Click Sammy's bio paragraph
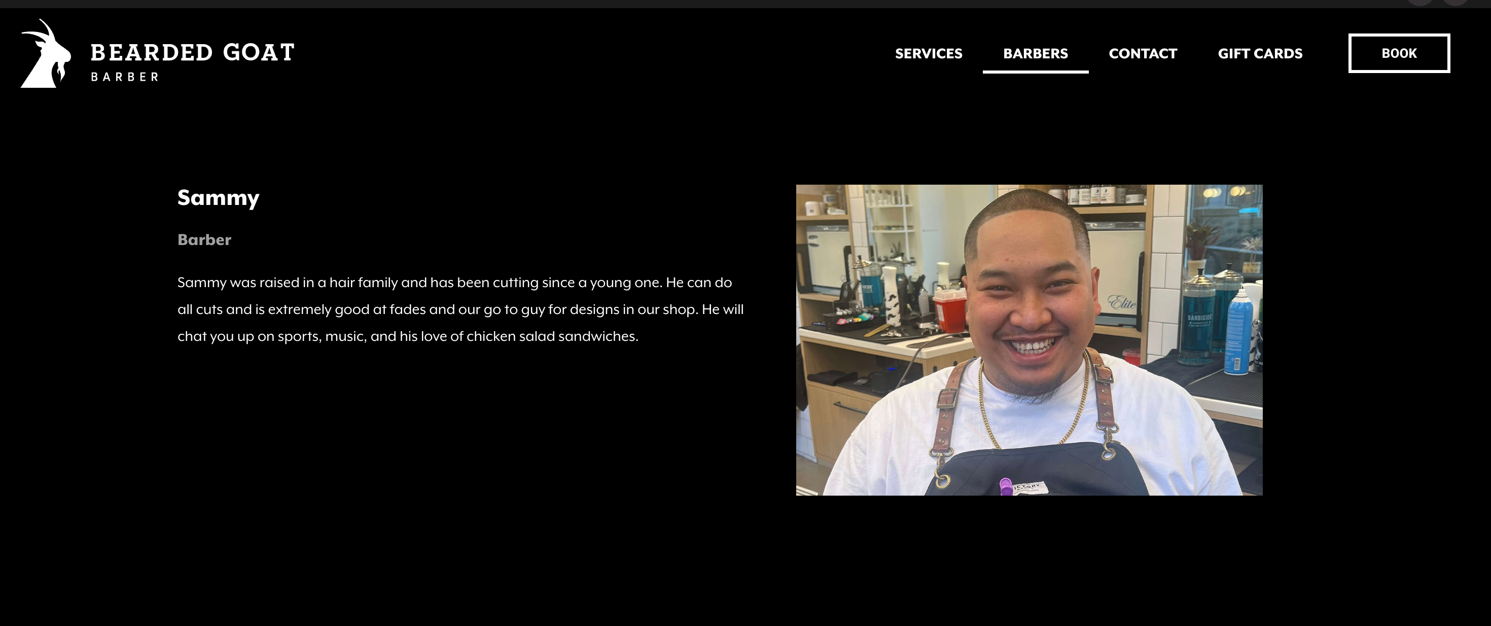Image resolution: width=1491 pixels, height=626 pixels. tap(460, 309)
